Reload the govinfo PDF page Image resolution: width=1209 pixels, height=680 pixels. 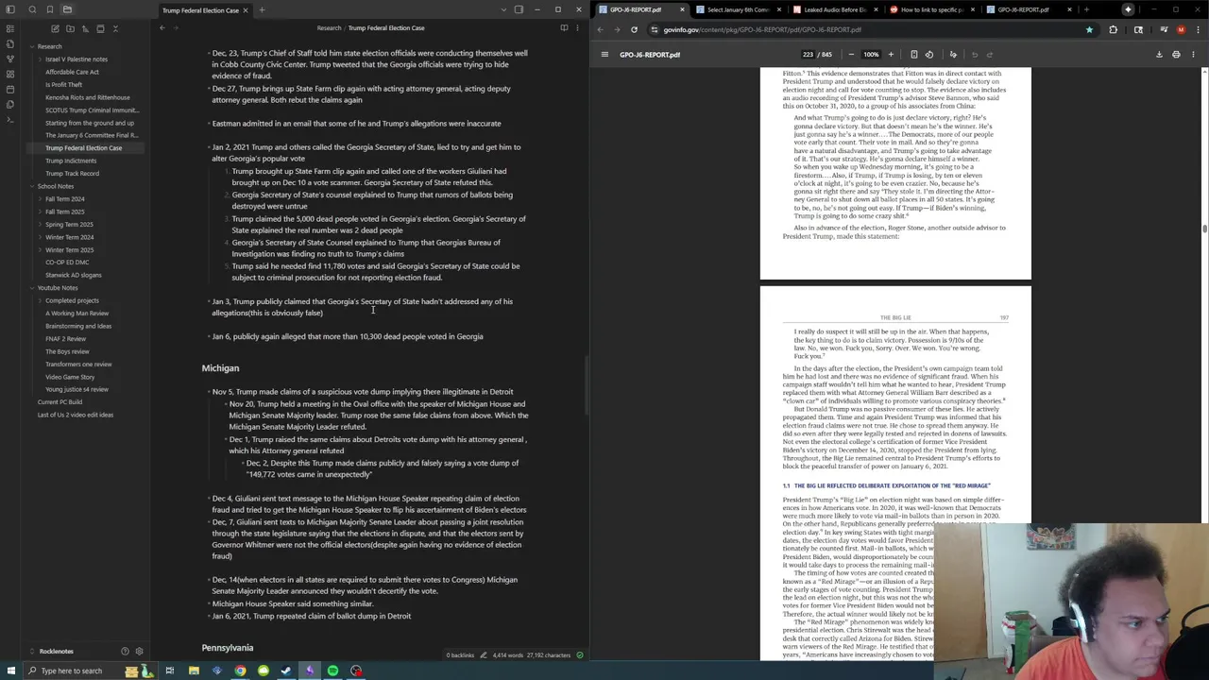(634, 30)
